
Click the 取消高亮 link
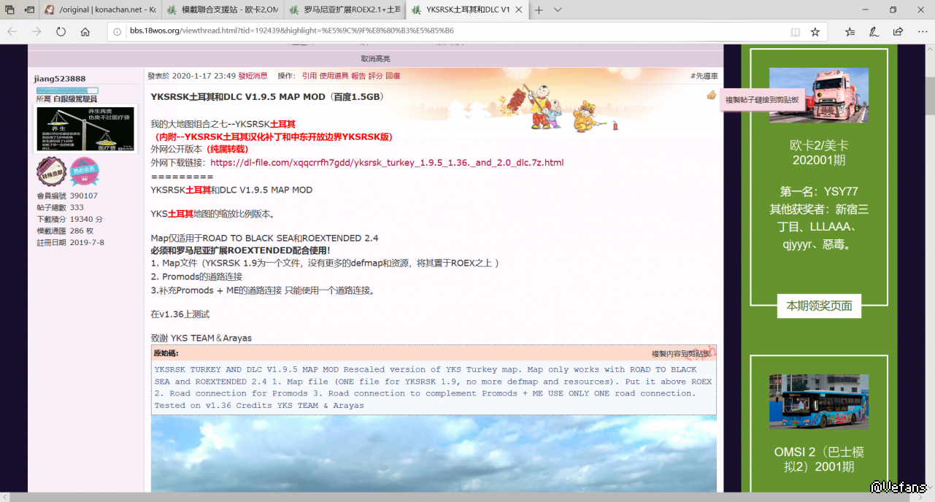375,59
